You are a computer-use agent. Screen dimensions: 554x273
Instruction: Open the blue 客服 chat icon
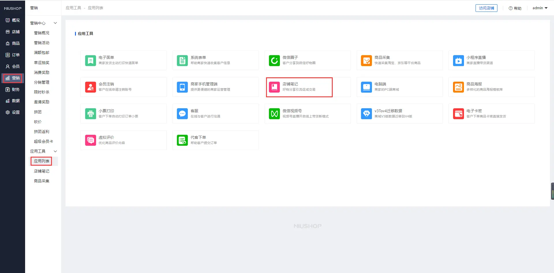[x=182, y=114]
